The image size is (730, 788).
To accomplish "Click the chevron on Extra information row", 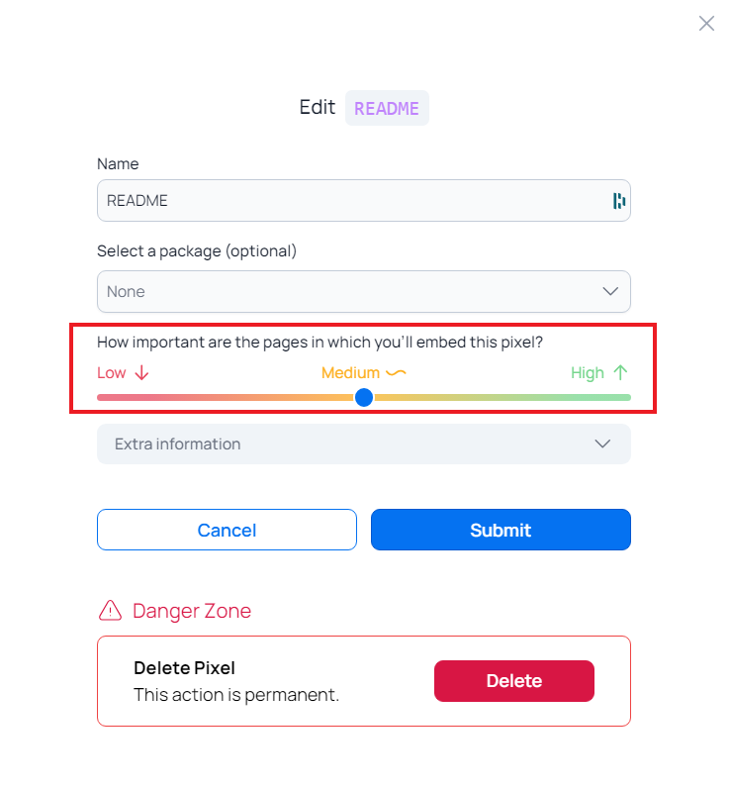I will click(602, 444).
